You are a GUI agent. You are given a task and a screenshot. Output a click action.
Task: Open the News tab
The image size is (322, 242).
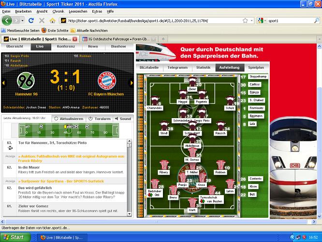coord(93,46)
